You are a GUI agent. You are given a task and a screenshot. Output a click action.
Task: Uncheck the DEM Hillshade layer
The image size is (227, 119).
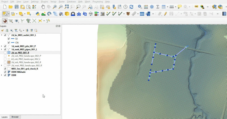point(5,72)
